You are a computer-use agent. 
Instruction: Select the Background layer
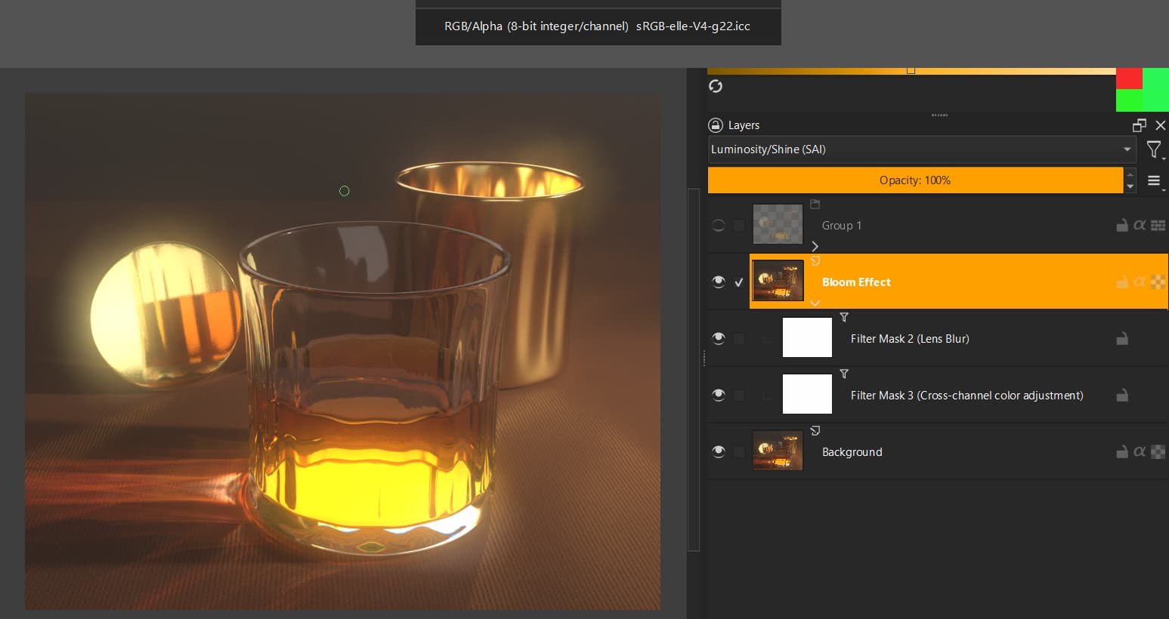[852, 452]
